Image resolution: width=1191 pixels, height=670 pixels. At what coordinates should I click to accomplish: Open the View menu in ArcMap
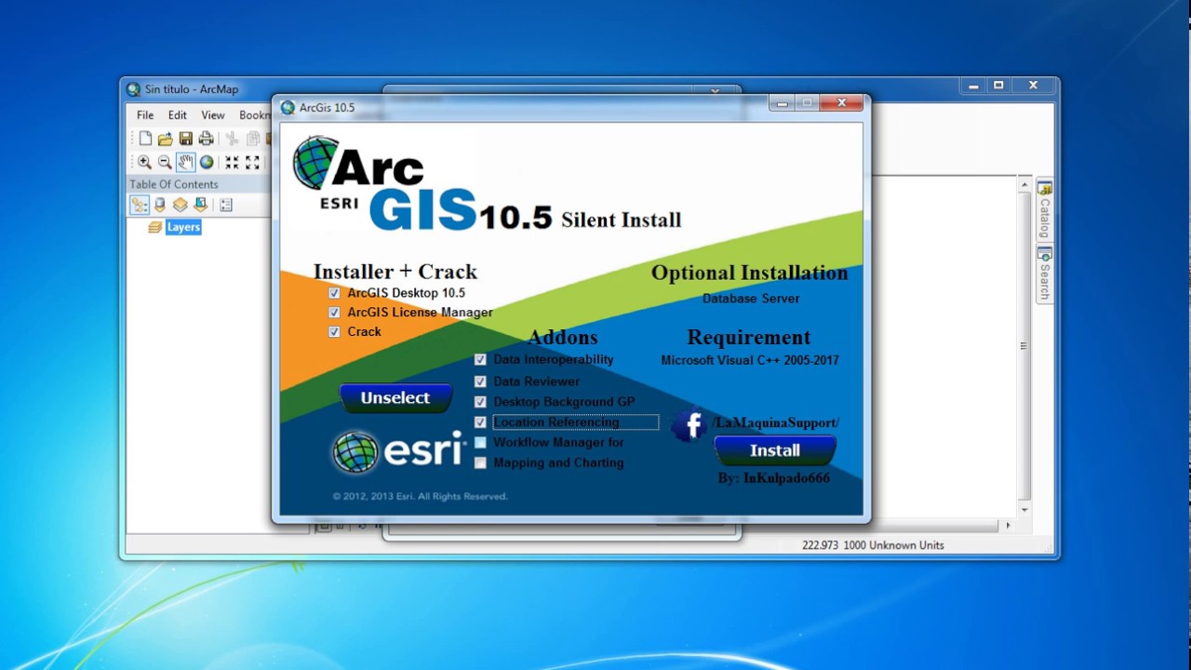(x=213, y=115)
